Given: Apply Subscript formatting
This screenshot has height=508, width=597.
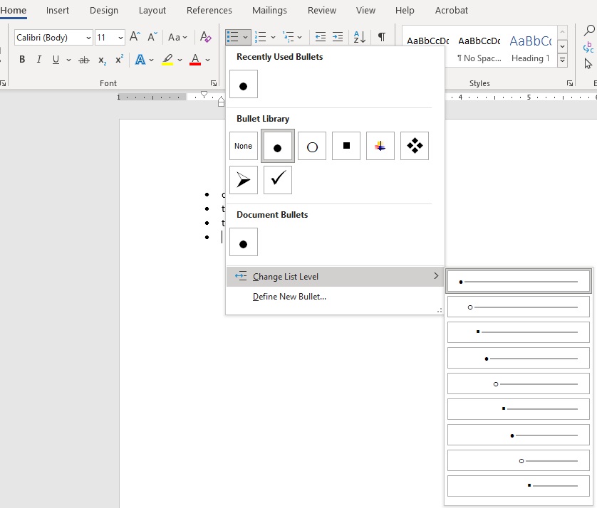Looking at the screenshot, I should point(102,60).
